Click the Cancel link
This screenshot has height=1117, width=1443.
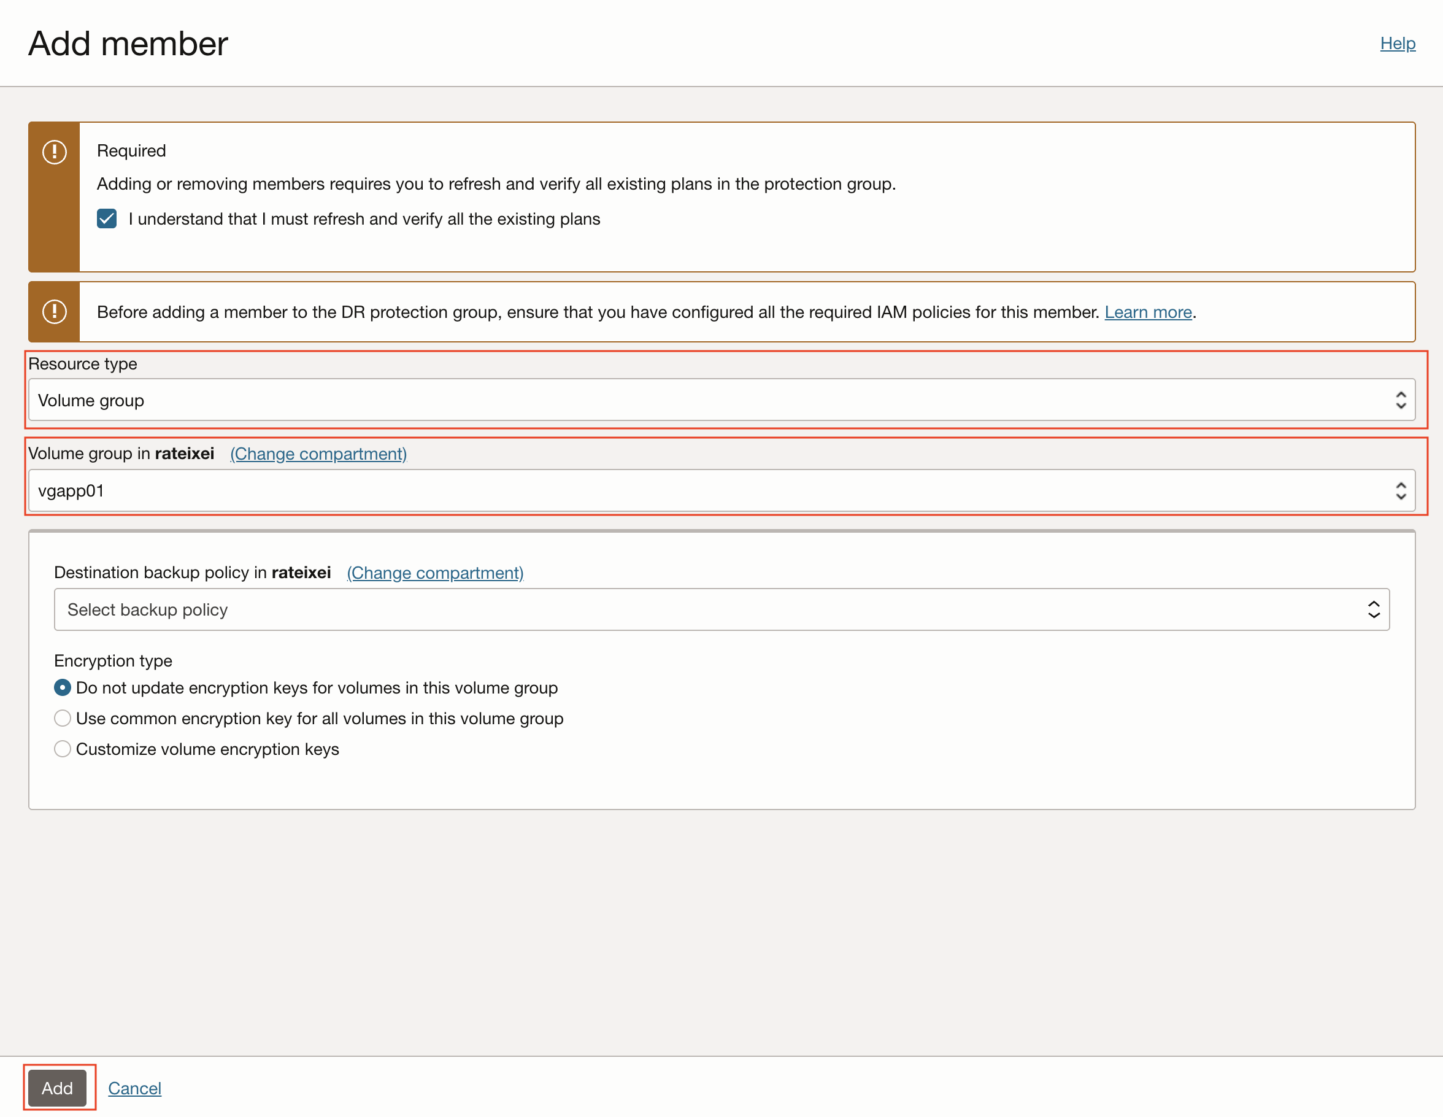pyautogui.click(x=135, y=1088)
